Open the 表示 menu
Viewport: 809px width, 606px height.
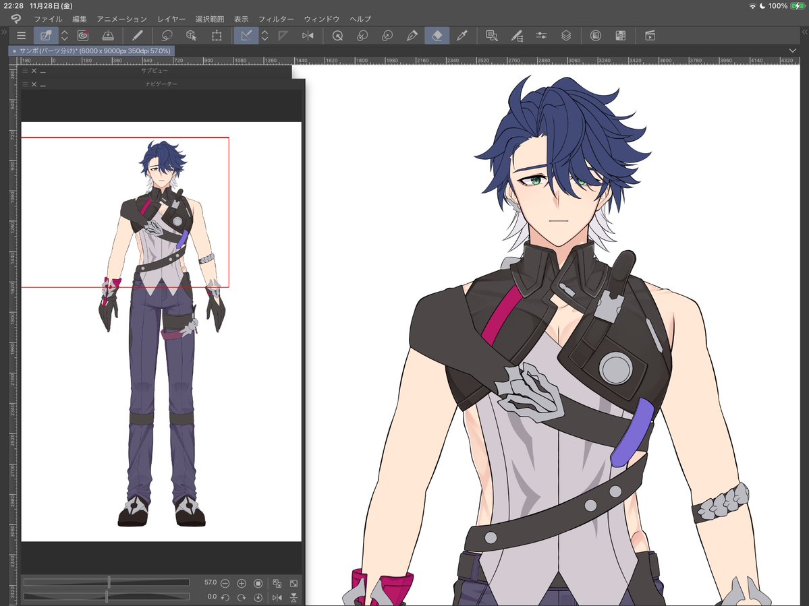(x=241, y=19)
